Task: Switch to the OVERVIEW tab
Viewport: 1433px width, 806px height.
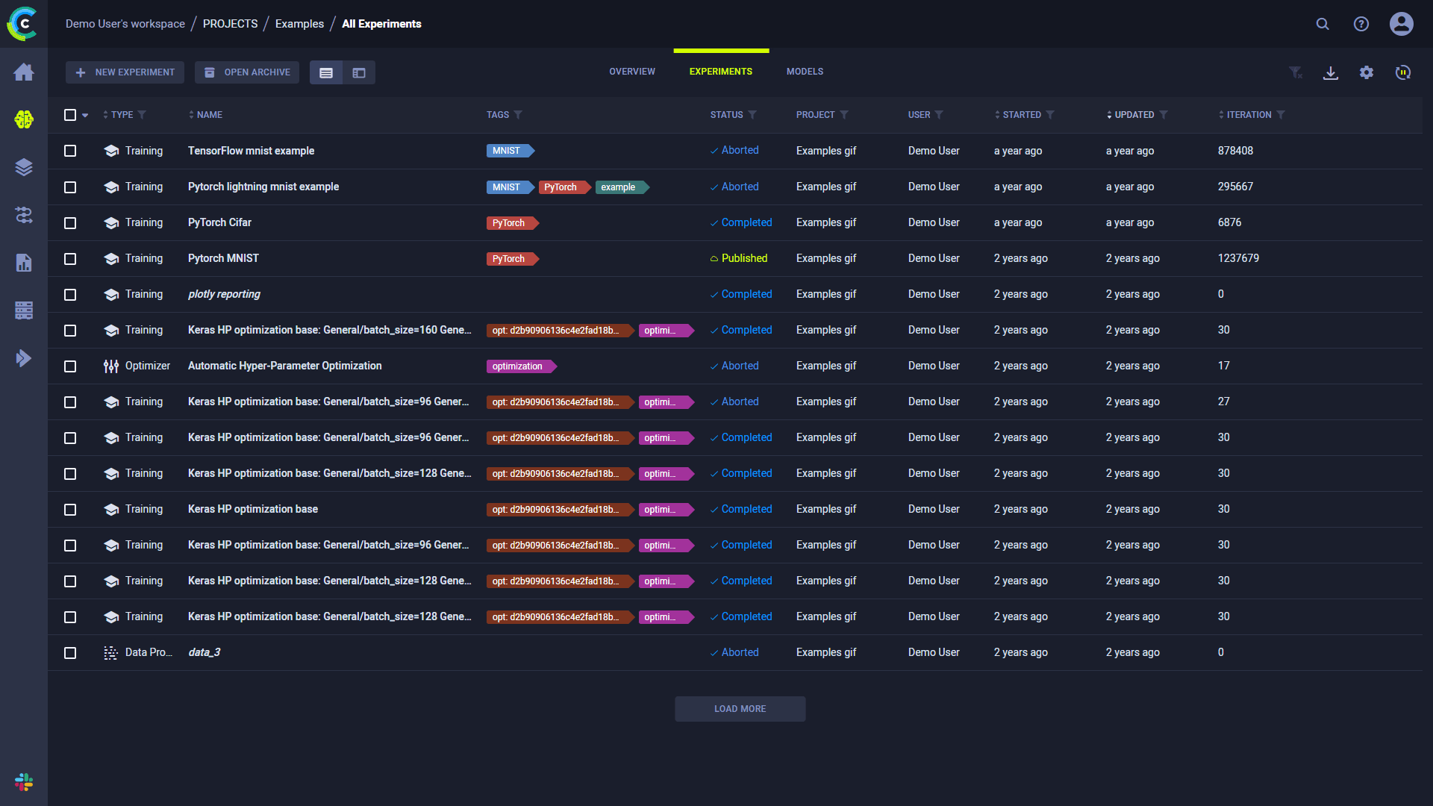Action: pos(632,72)
